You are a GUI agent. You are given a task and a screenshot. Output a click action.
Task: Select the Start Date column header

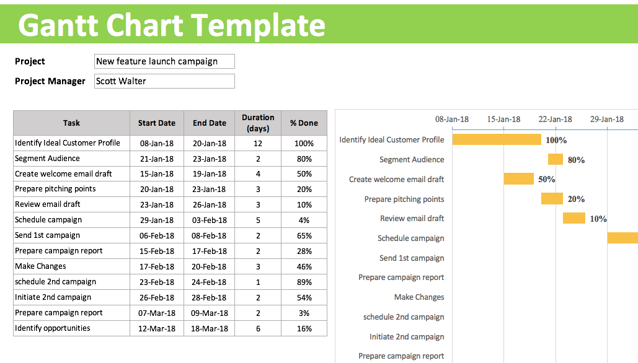click(157, 123)
